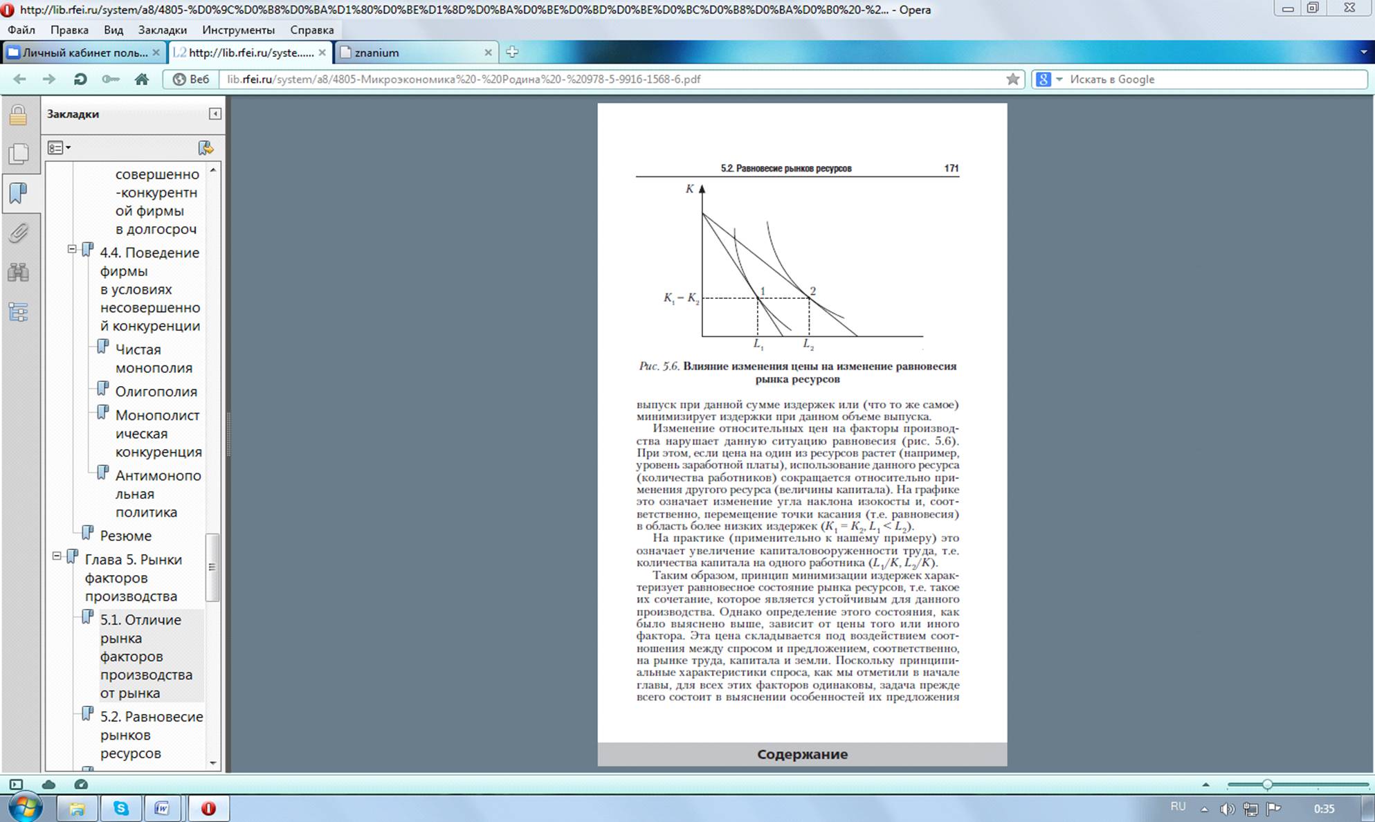This screenshot has height=822, width=1375.
Task: Open the PDF page thumbnails panel
Action: coord(19,154)
